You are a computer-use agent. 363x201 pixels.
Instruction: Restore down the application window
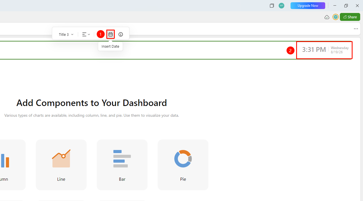(346, 6)
